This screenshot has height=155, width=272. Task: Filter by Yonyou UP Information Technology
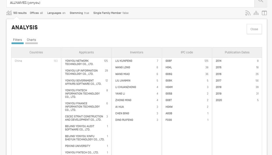(86, 72)
